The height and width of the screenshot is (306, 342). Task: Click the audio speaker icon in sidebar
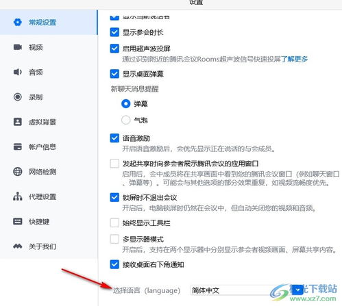18,72
